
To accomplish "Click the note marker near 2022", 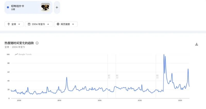I will coord(157,76).
